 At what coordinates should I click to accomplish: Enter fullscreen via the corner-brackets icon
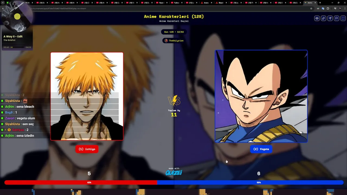[x=343, y=18]
